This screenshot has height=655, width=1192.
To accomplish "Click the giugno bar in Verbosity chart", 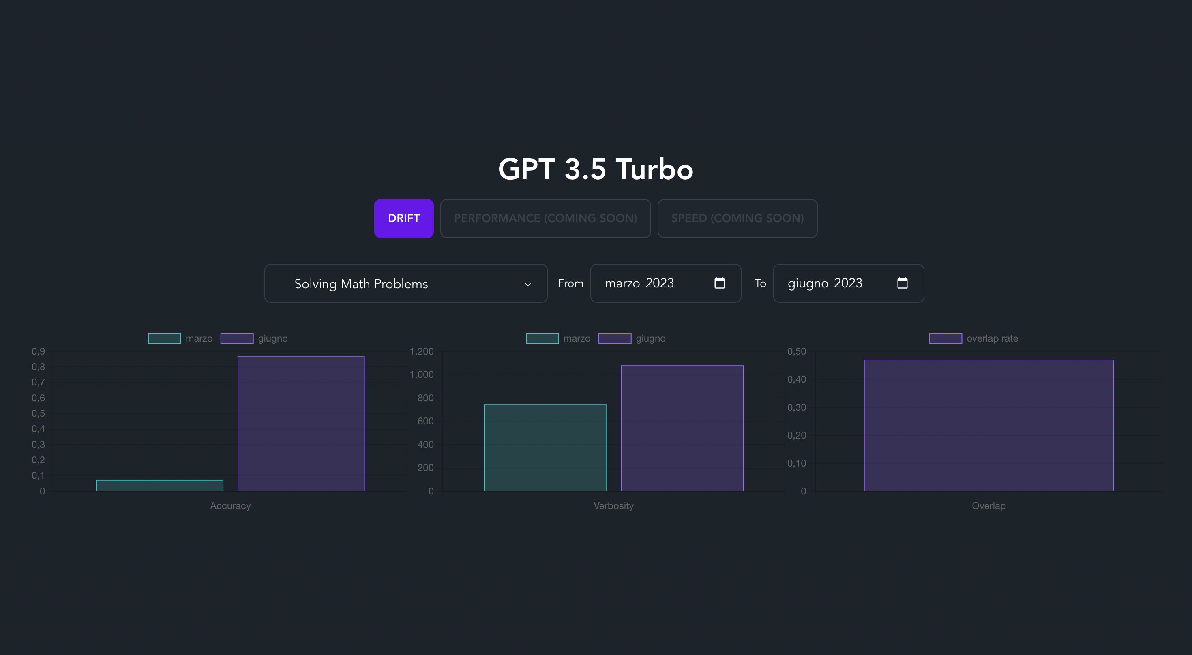I will 682,428.
